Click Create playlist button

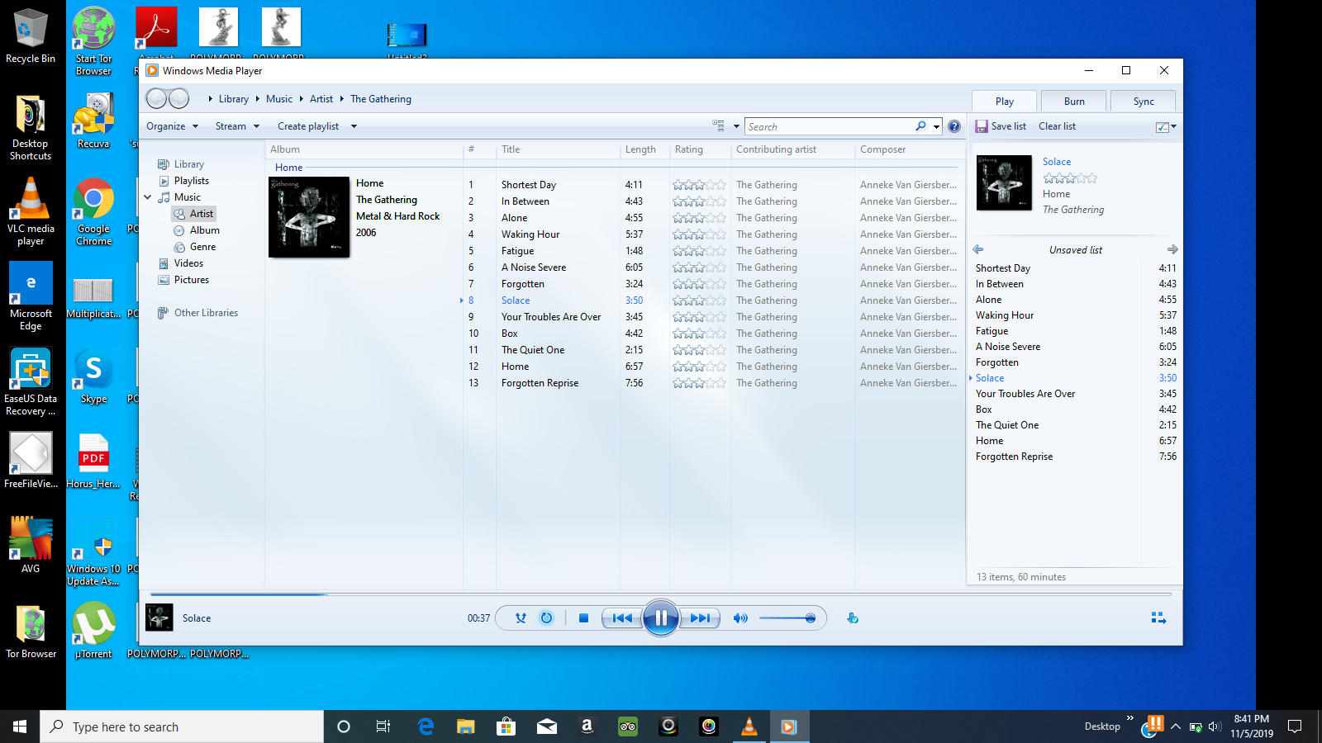308,126
